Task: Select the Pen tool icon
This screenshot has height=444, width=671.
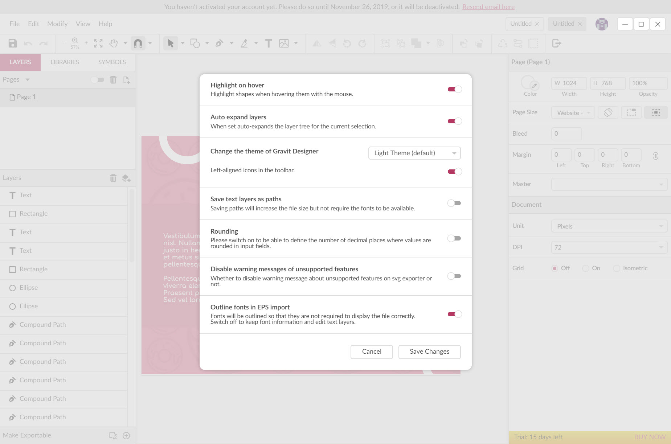Action: click(219, 44)
